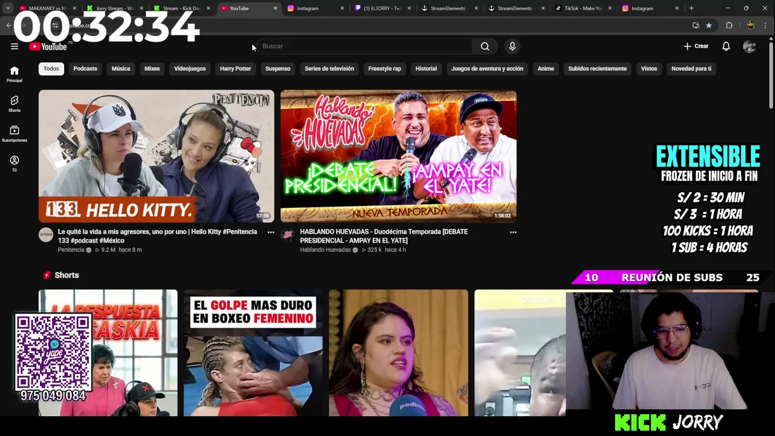Select the Música filter chip

point(120,68)
